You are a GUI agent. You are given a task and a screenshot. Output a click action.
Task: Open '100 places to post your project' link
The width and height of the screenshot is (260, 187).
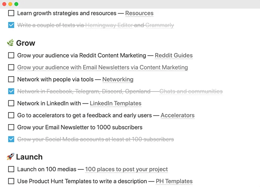click(126, 169)
